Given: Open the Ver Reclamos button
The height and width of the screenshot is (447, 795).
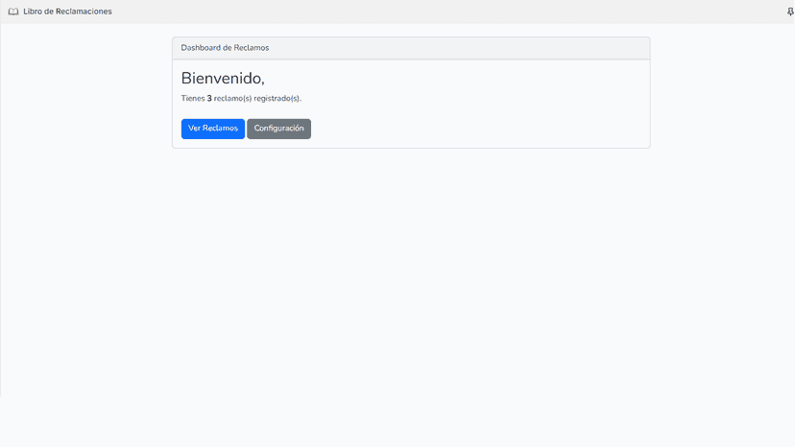Looking at the screenshot, I should tap(213, 129).
